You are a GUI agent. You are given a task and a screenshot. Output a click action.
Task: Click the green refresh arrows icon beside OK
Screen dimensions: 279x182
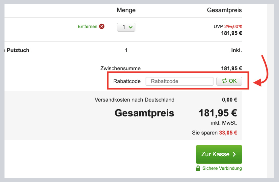coord(224,81)
